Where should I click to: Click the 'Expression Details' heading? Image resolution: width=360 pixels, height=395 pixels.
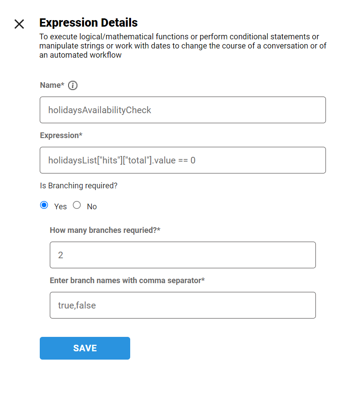pos(88,23)
